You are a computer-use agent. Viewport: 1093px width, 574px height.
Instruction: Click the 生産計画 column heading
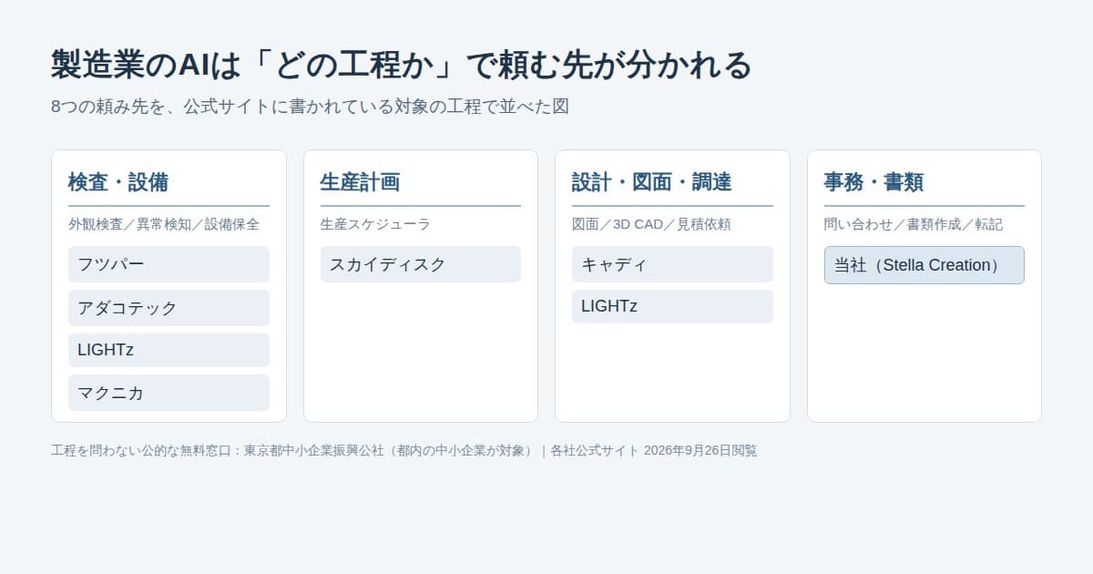360,182
